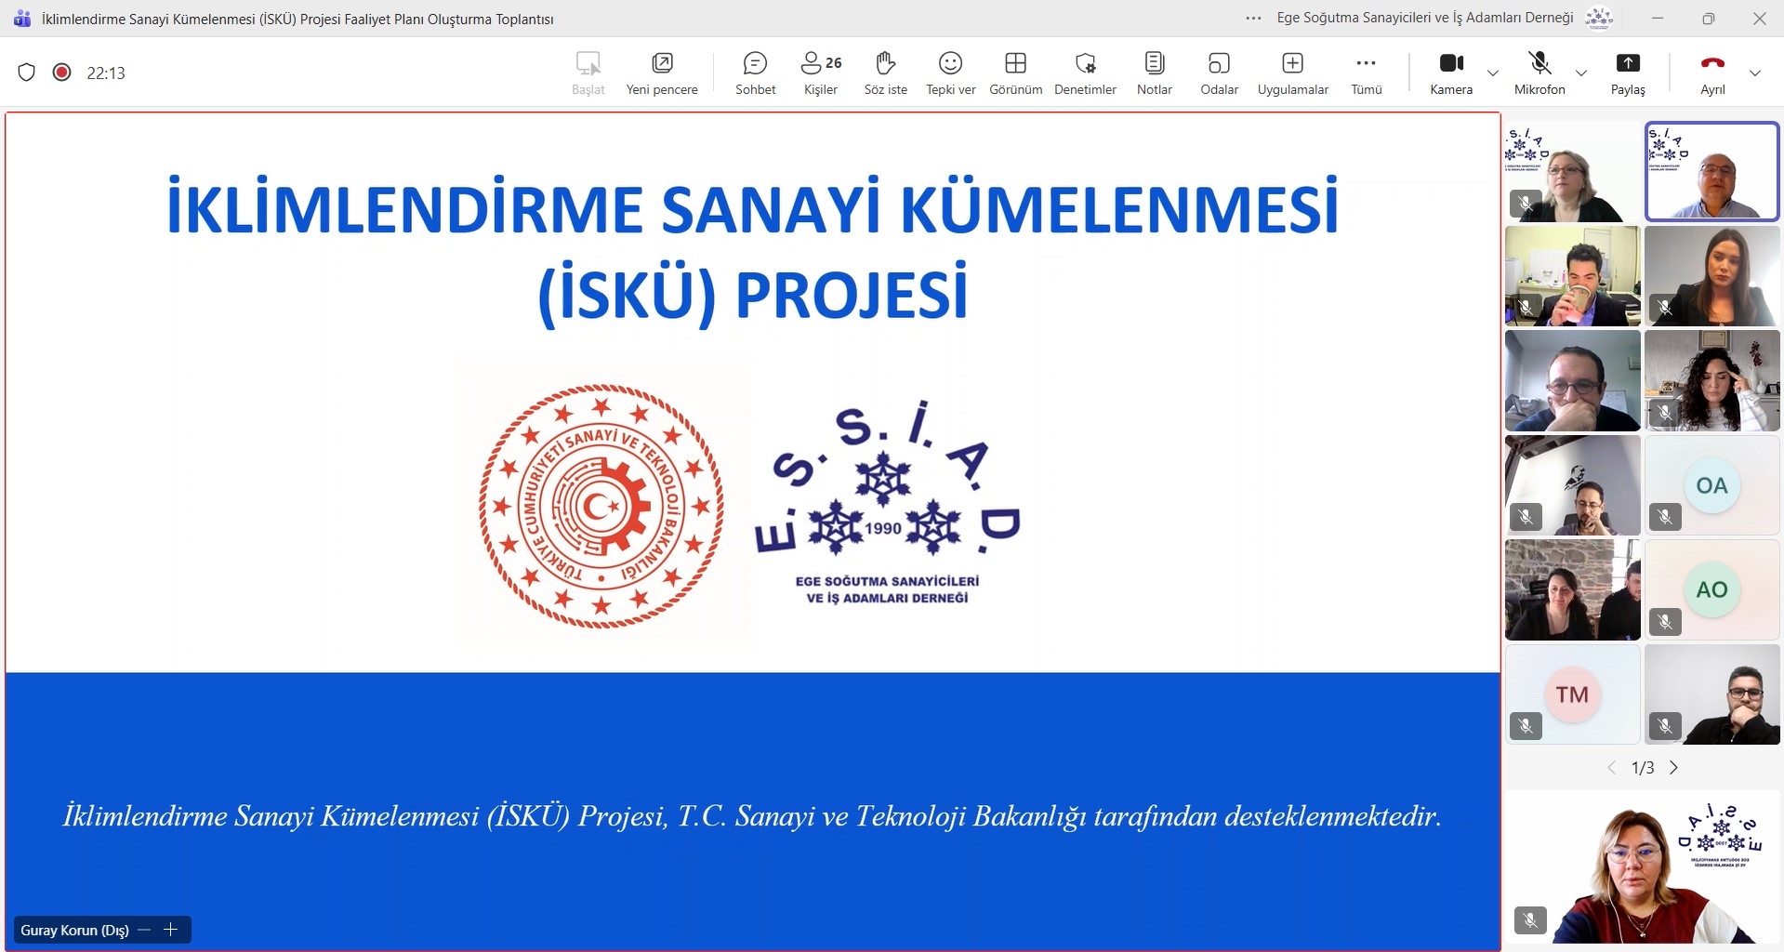Expand the camera options dropdown arrow
This screenshot has height=952, width=1784.
click(1493, 73)
